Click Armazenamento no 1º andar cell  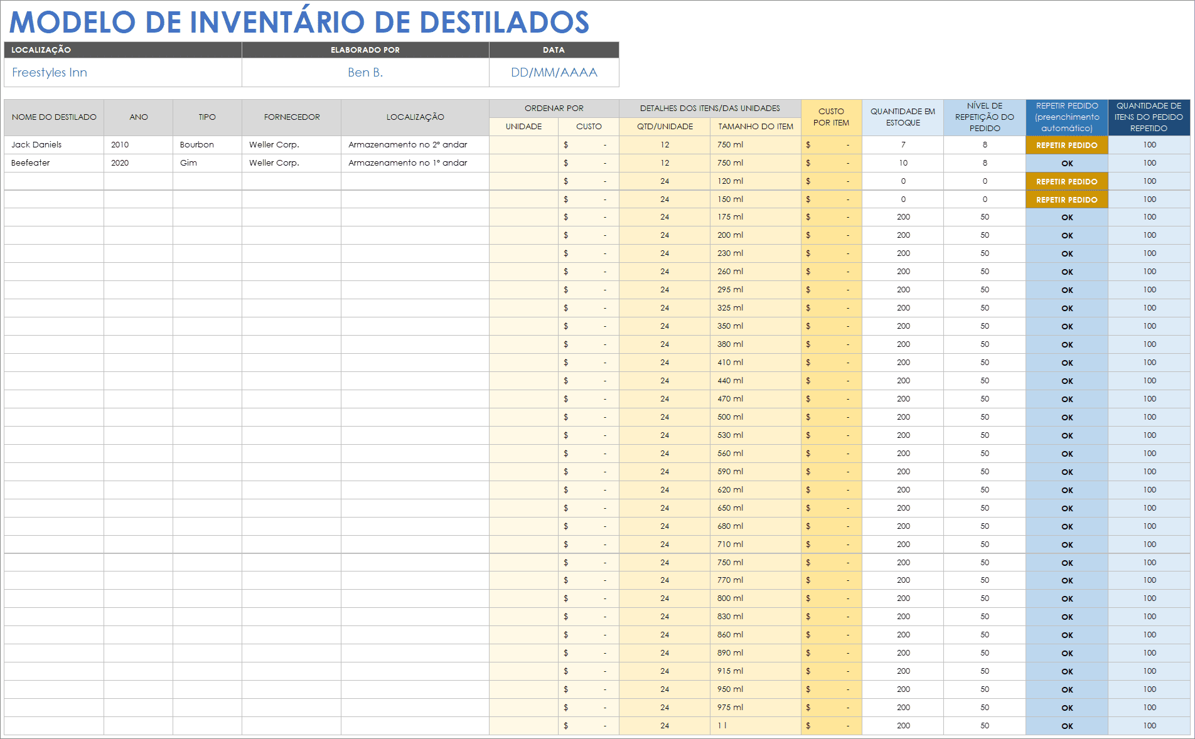pos(415,163)
